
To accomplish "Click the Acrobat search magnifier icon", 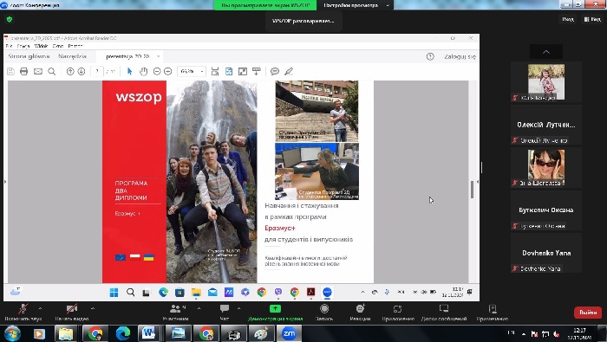I will click(x=51, y=72).
